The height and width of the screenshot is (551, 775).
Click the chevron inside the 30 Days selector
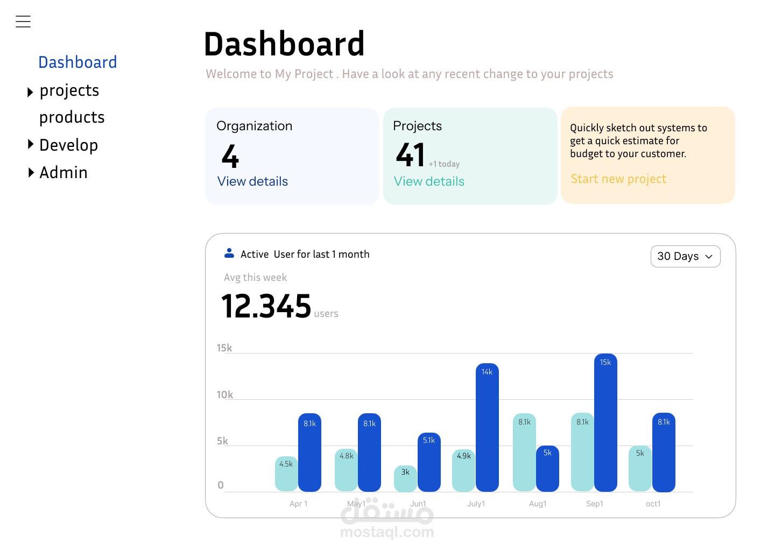click(709, 257)
